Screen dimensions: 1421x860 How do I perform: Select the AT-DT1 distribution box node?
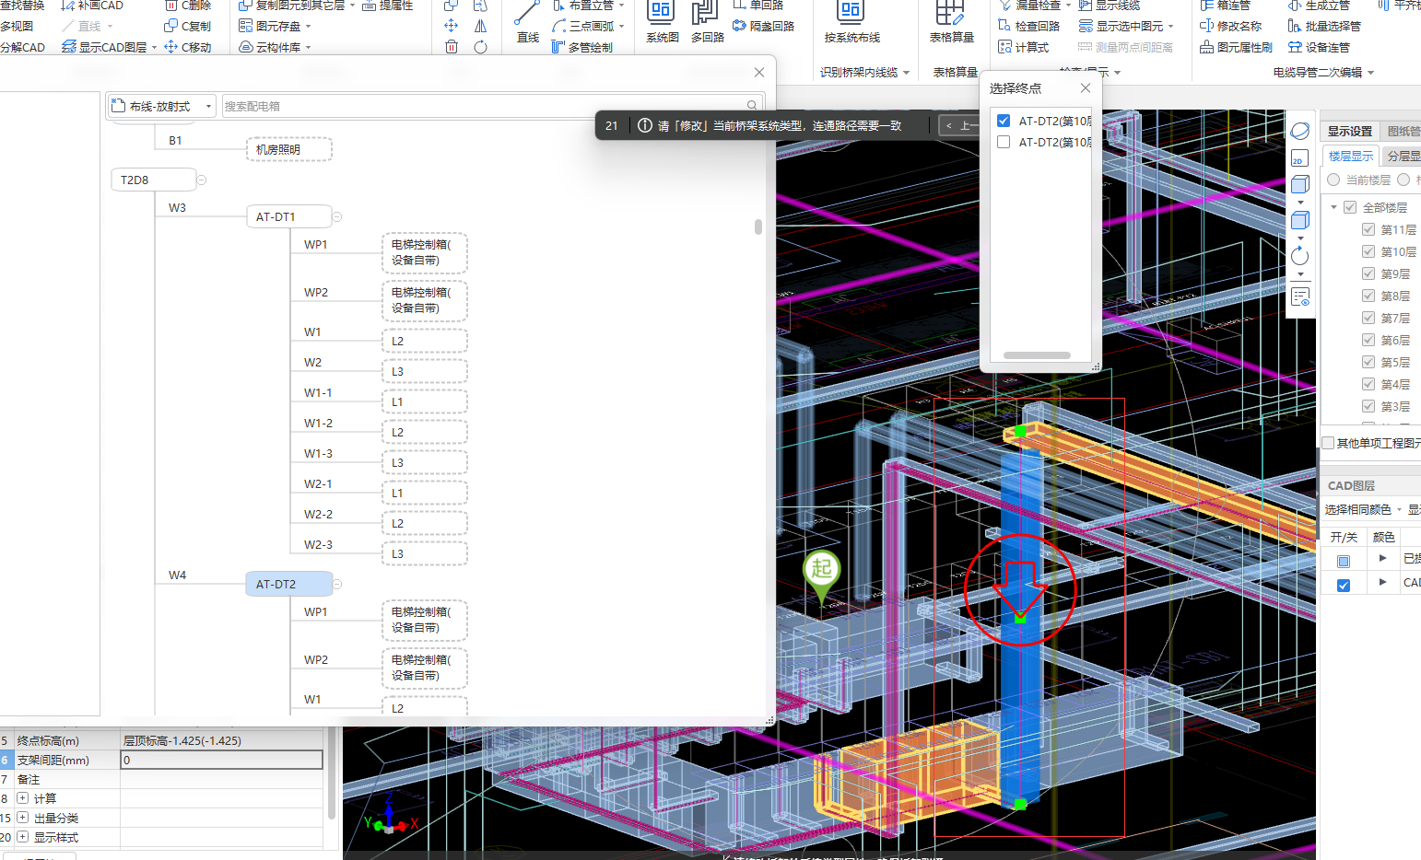(x=288, y=216)
